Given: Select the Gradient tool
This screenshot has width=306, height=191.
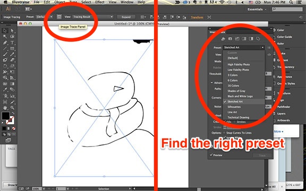Looking at the screenshot, I should click(12, 84).
